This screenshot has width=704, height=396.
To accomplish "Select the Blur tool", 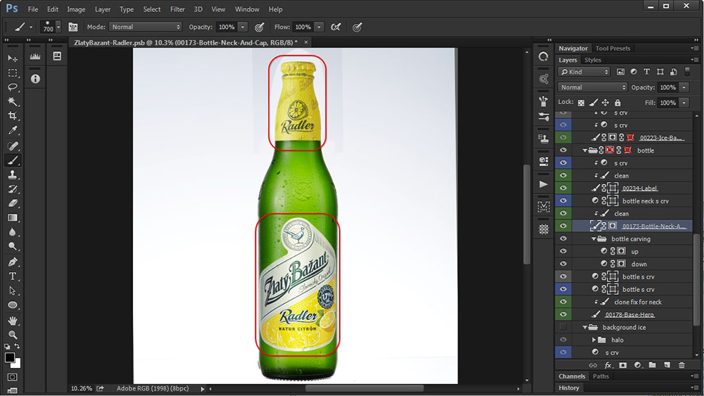I will point(13,232).
